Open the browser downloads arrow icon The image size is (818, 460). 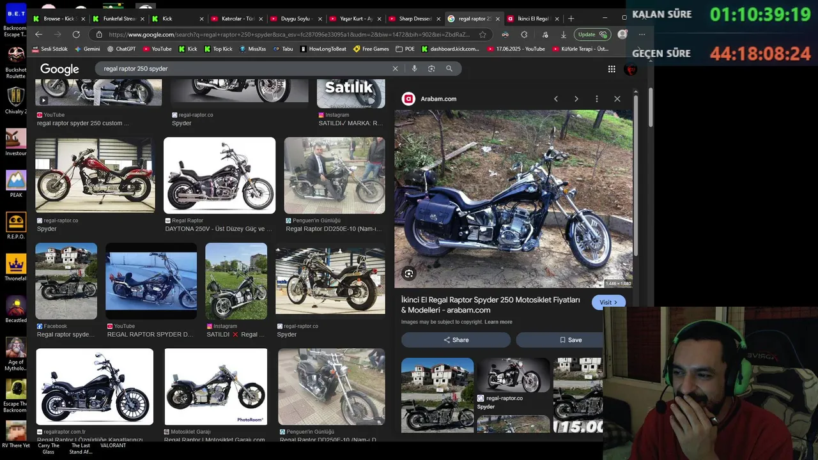pyautogui.click(x=563, y=34)
